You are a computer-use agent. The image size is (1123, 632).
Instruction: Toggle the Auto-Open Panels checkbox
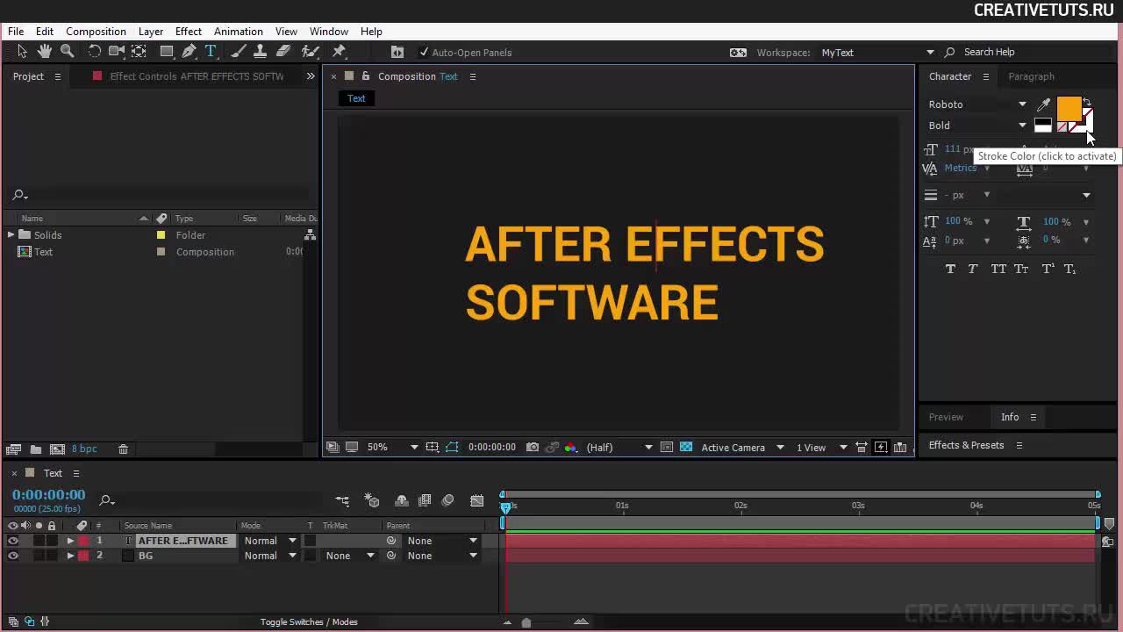click(x=424, y=53)
